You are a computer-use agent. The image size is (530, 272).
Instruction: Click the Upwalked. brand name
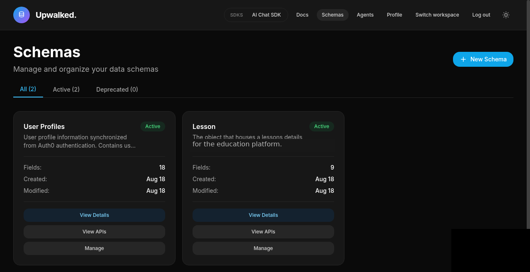[x=56, y=15]
